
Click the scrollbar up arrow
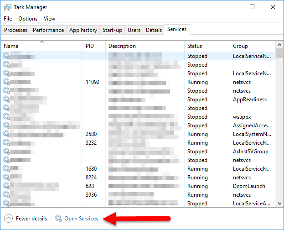point(279,45)
